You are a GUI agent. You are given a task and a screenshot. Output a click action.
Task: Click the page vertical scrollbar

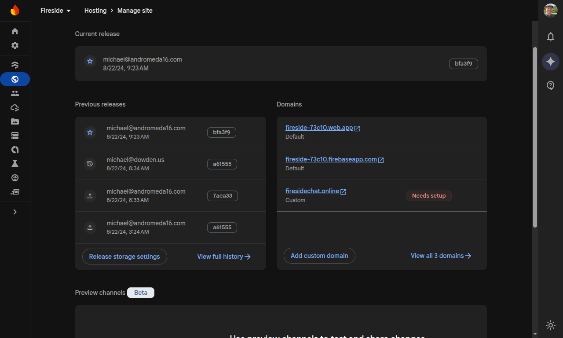[535, 137]
